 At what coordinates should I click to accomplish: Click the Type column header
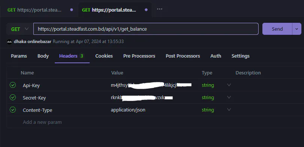(x=207, y=73)
